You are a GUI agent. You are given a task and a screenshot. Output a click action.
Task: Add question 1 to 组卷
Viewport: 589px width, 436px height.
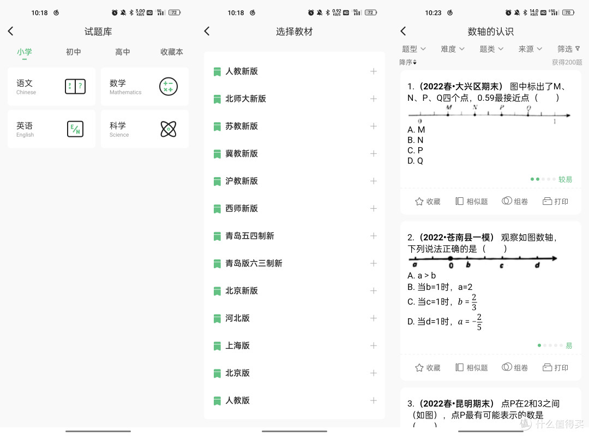coord(515,201)
